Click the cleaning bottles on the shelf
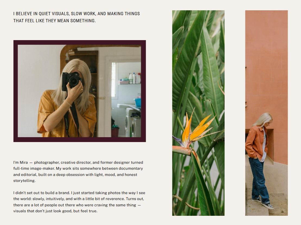 click(x=135, y=78)
